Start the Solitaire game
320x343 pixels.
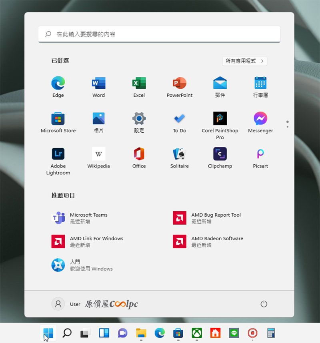click(x=180, y=158)
